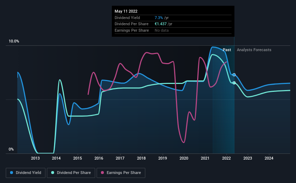Click the 2019 x-axis label
Image resolution: width=296 pixels, height=183 pixels.
(x=163, y=158)
